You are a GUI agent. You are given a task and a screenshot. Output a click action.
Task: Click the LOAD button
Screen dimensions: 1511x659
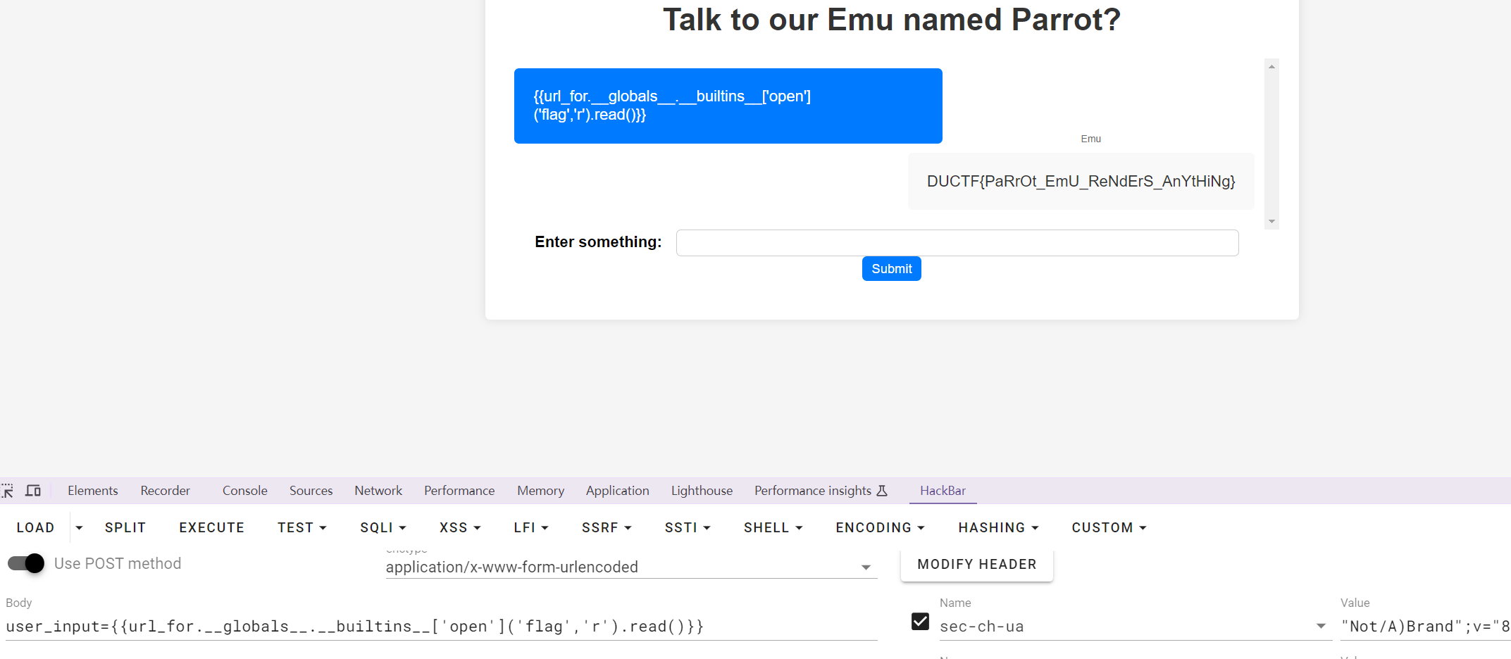click(35, 527)
